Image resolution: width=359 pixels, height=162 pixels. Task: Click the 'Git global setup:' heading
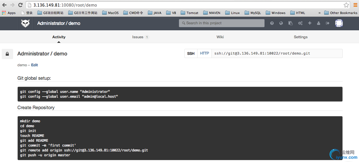point(34,78)
